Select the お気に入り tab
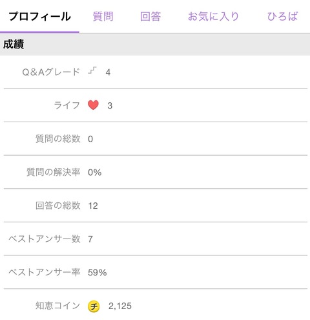Viewport: 310px width, 320px height. coord(213,17)
